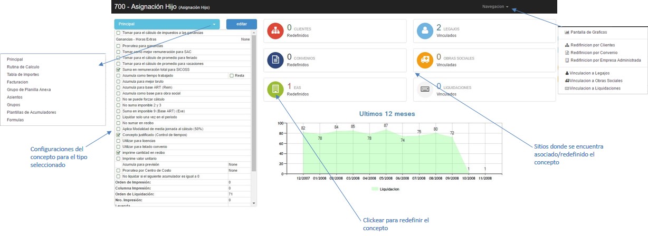Select Rutina de Calculo from the menu
This screenshot has height=236, width=648.
[x=23, y=67]
